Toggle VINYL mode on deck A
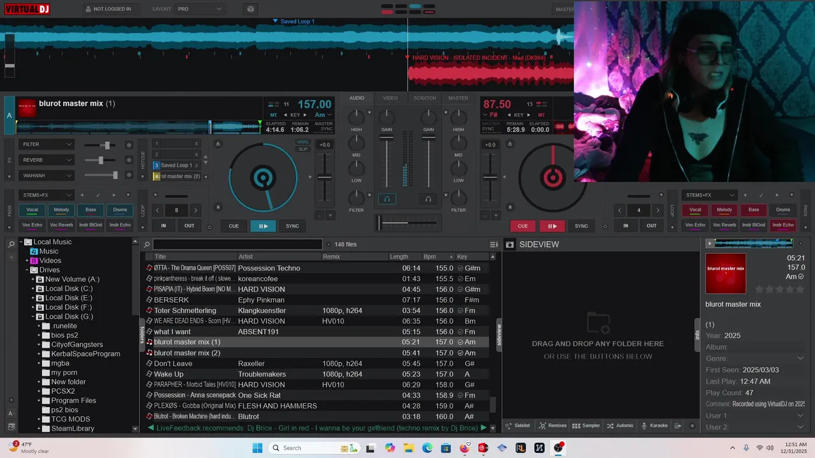The width and height of the screenshot is (815, 458). coord(303,142)
